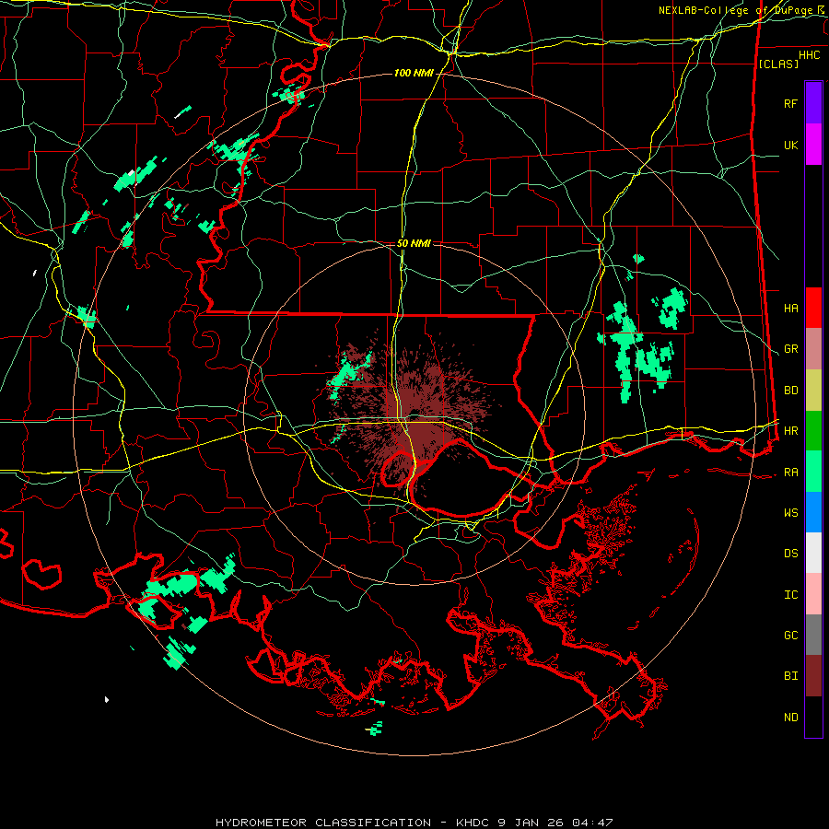Click the ND black legend swatch
This screenshot has width=829, height=829.
pyautogui.click(x=813, y=717)
